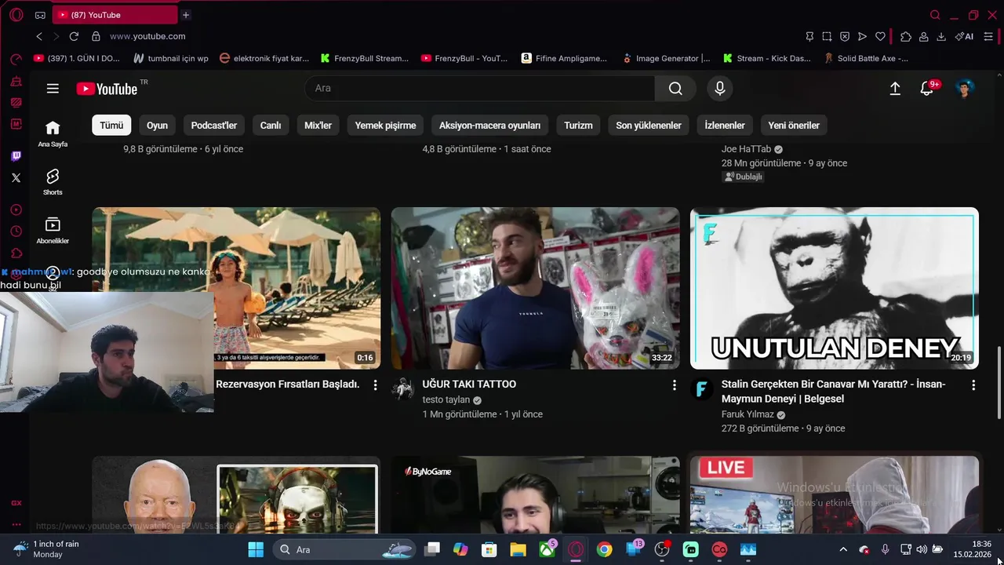Viewport: 1004px width, 565px height.
Task: Open the pinboards pin icon
Action: tap(809, 36)
